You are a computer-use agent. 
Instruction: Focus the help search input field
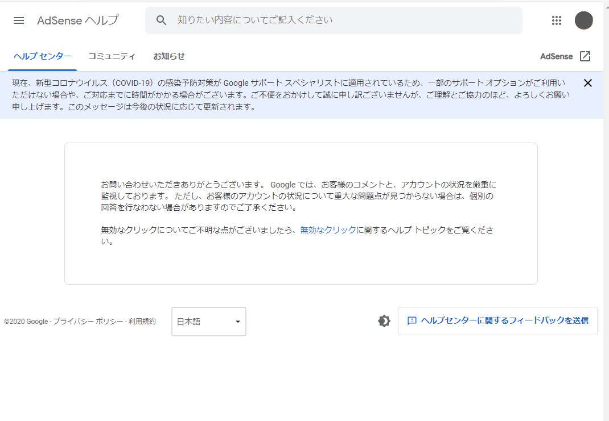(341, 20)
